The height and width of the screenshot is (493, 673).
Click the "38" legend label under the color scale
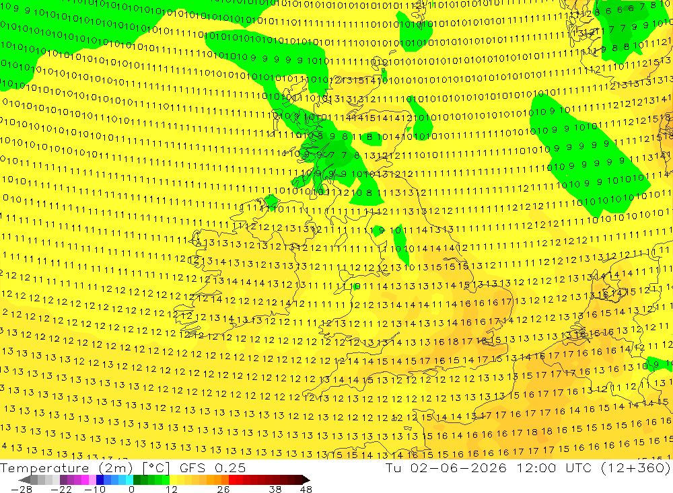pos(275,489)
